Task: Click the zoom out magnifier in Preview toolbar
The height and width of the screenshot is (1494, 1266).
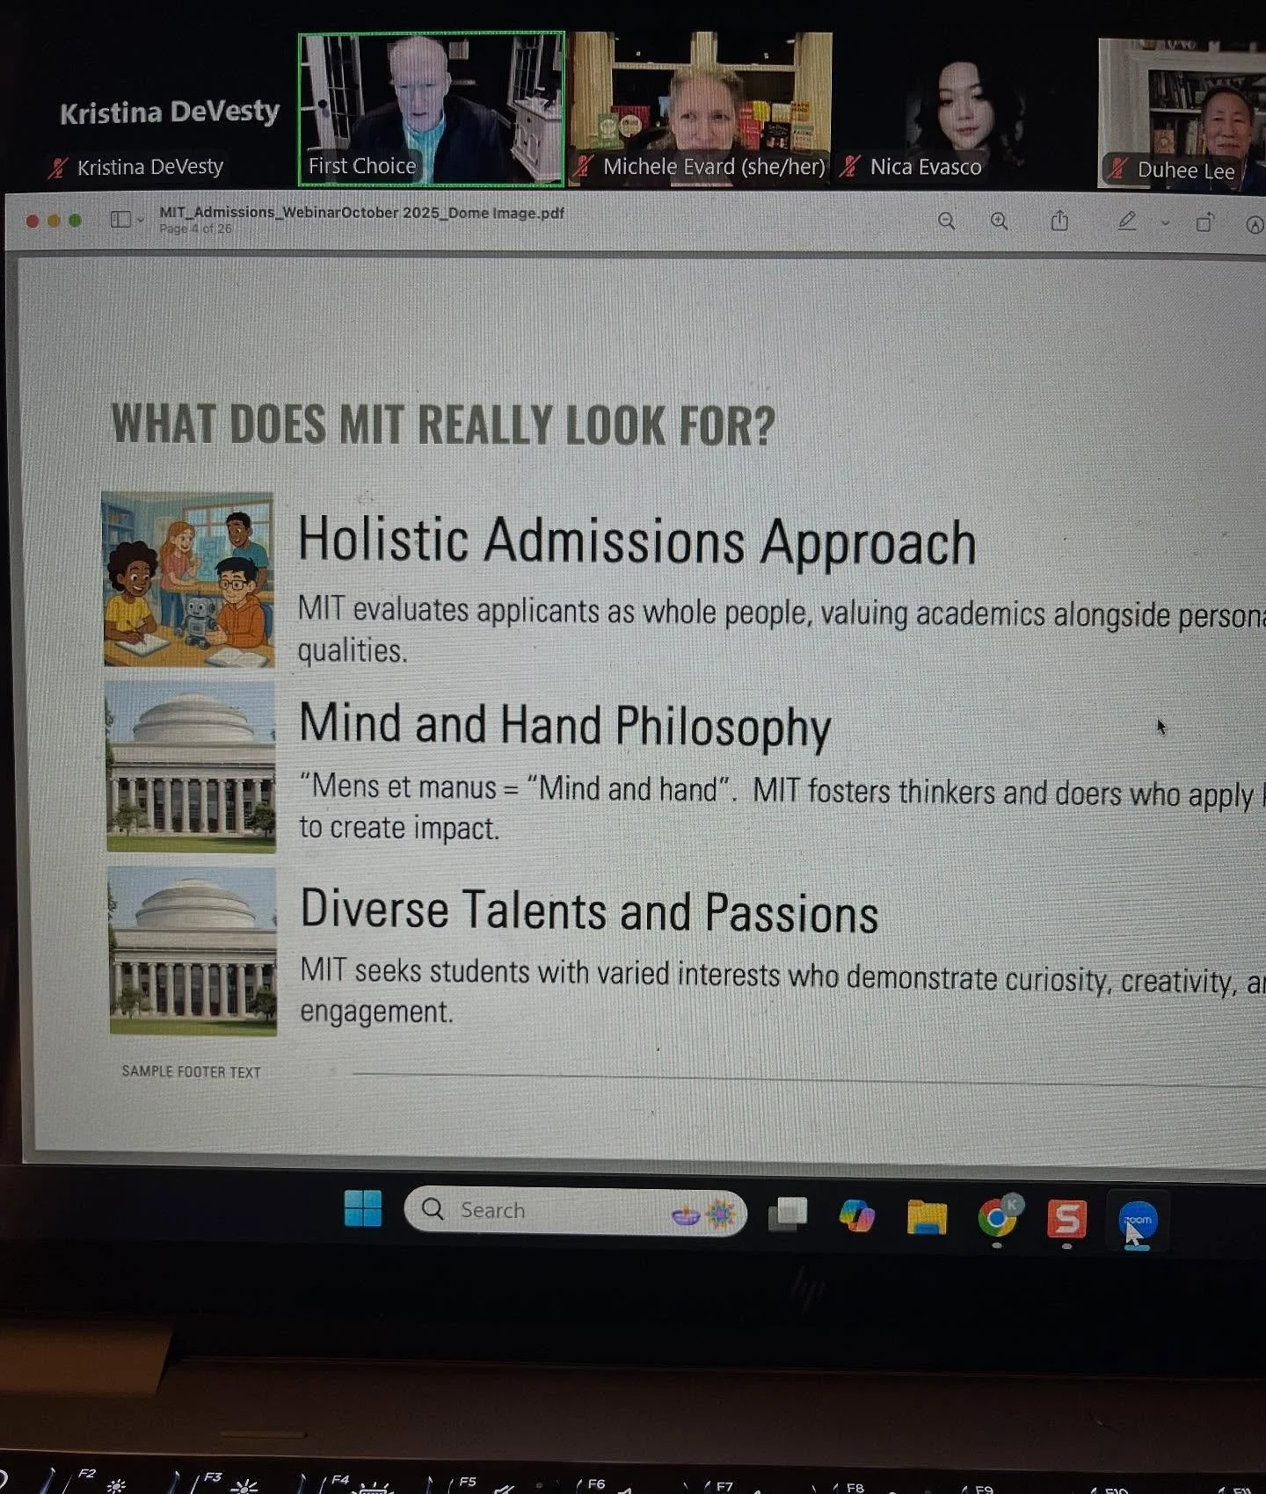Action: (x=946, y=221)
